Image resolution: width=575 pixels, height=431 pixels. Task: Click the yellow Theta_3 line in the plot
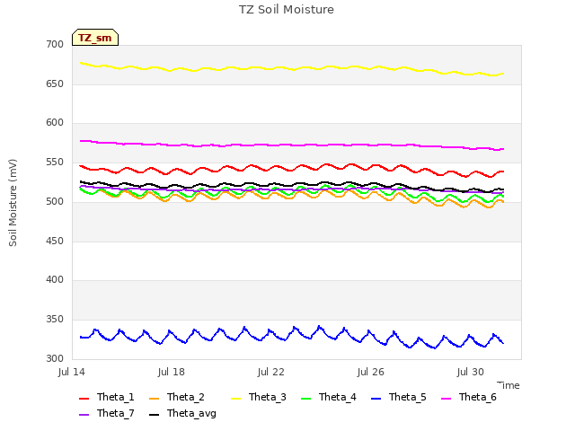point(294,69)
